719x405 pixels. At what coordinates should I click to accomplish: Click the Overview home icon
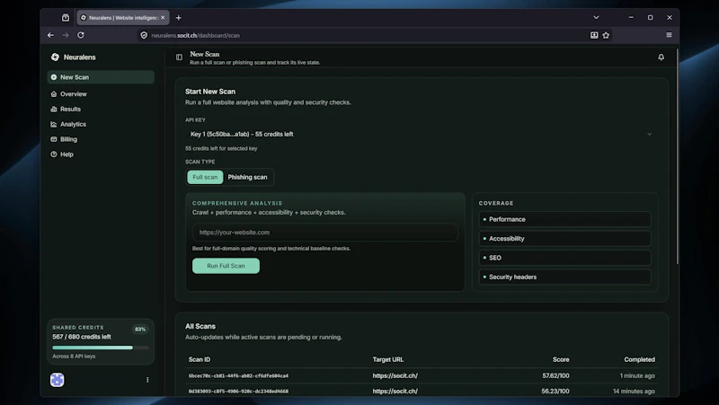pos(54,94)
